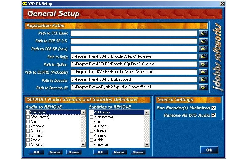Click the Path to CCE SP 2.5 field
This screenshot has height=159, width=247.
pos(134,41)
